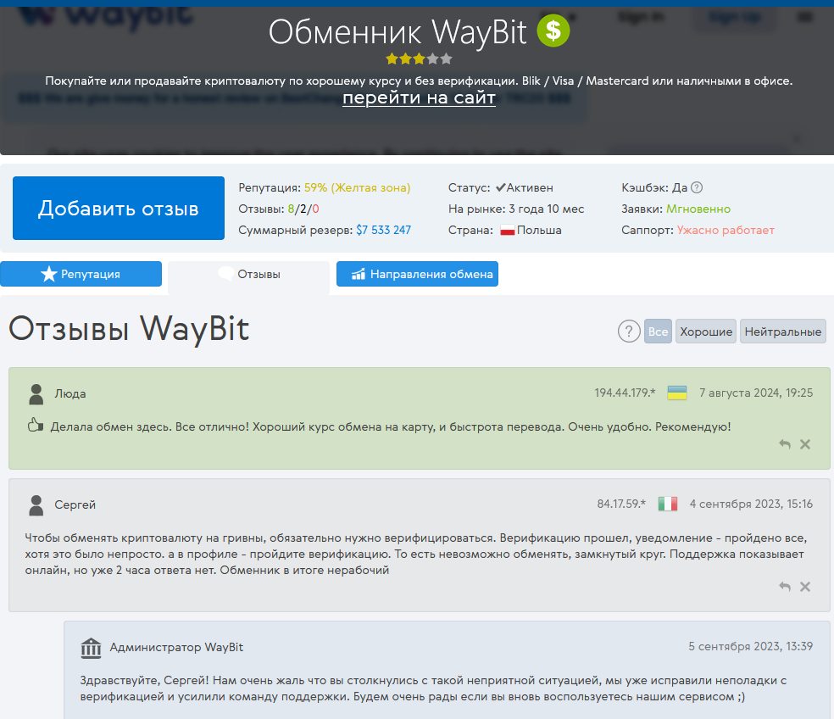Click the green dollar sign icon
The width and height of the screenshot is (834, 719).
(553, 31)
